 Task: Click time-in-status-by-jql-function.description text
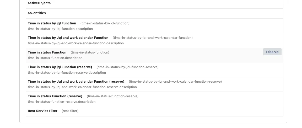[60, 29]
